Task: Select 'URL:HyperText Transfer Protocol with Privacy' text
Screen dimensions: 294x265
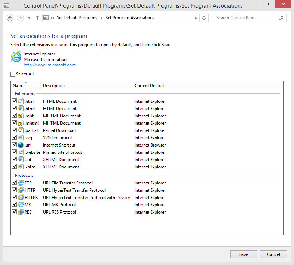Action: point(86,198)
